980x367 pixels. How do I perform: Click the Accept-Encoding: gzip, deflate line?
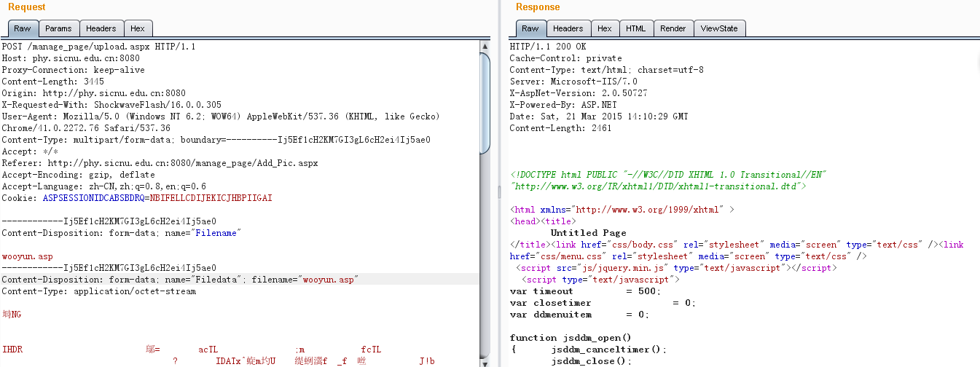pos(78,175)
